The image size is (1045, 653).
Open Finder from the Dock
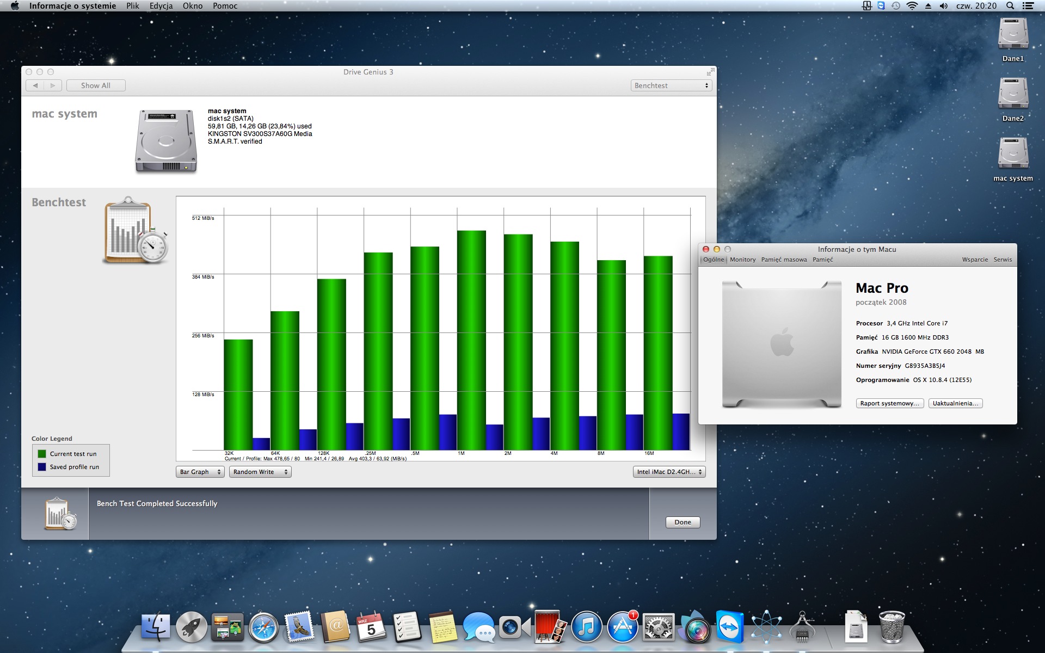pyautogui.click(x=156, y=627)
